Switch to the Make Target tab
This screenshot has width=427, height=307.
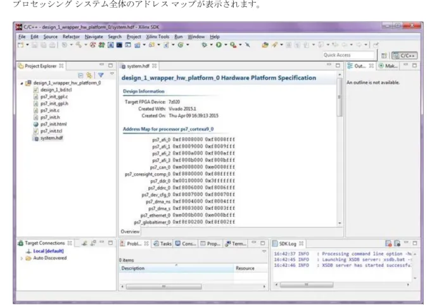tap(388, 66)
